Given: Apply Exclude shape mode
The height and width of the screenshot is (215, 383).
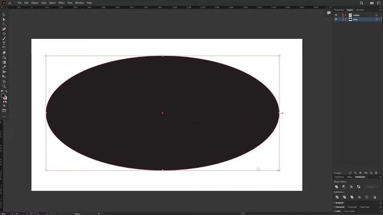Looking at the screenshot, I should (x=358, y=187).
